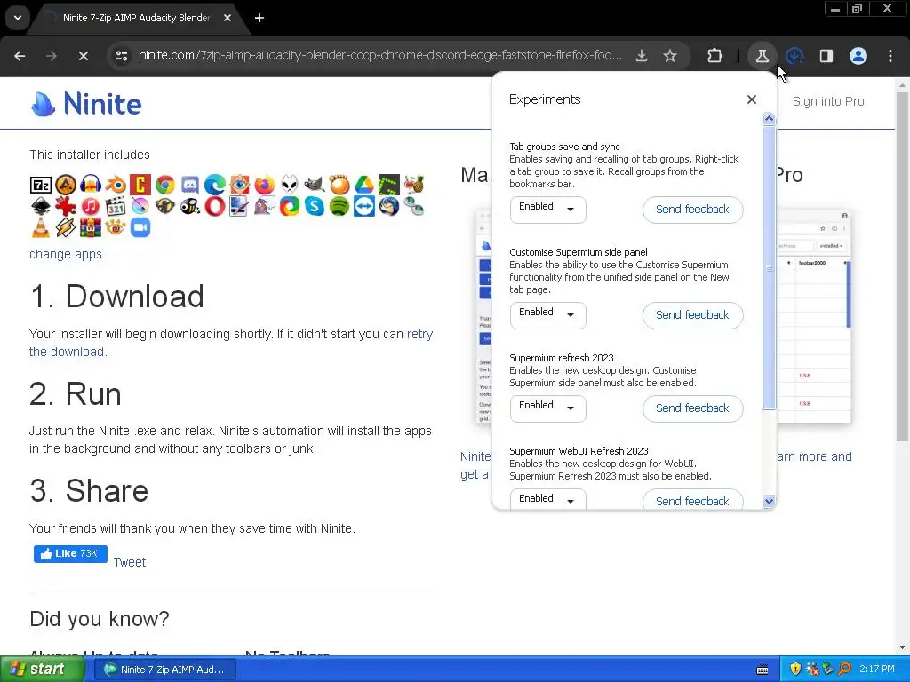Image resolution: width=910 pixels, height=682 pixels.
Task: Click the Facebook Like 73K button
Action: click(70, 554)
